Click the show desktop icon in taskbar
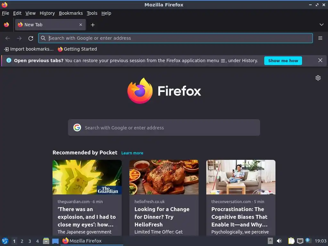 [55, 241]
